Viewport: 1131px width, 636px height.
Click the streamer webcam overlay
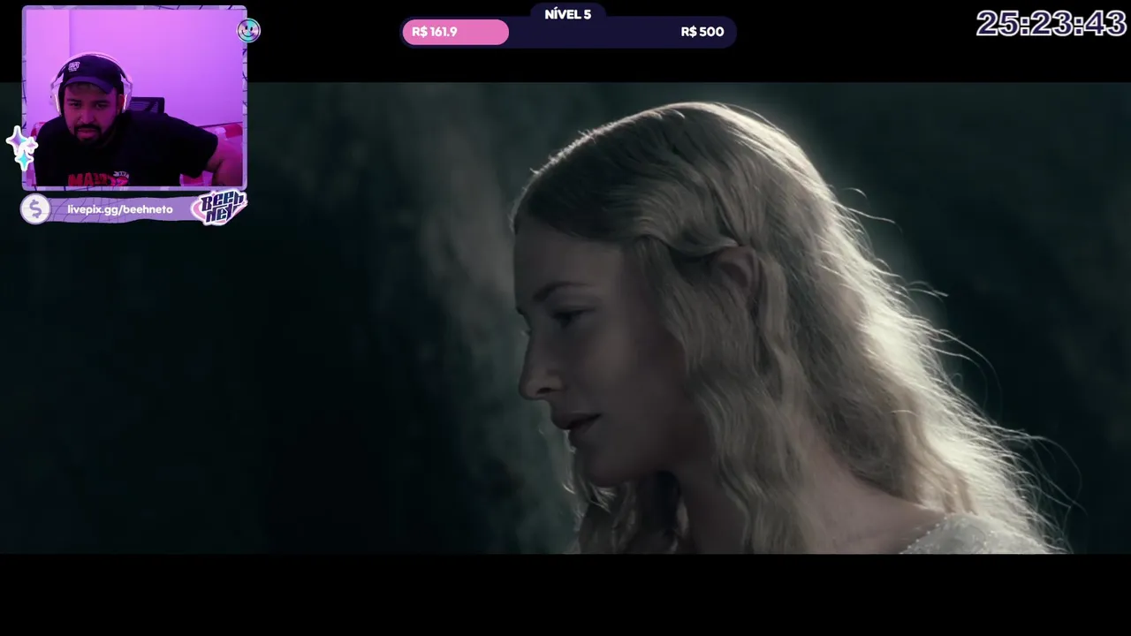pos(134,98)
